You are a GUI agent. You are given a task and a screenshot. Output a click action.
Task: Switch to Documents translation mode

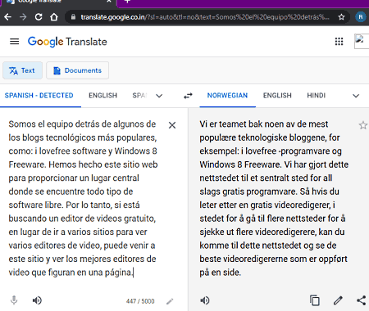pos(78,70)
